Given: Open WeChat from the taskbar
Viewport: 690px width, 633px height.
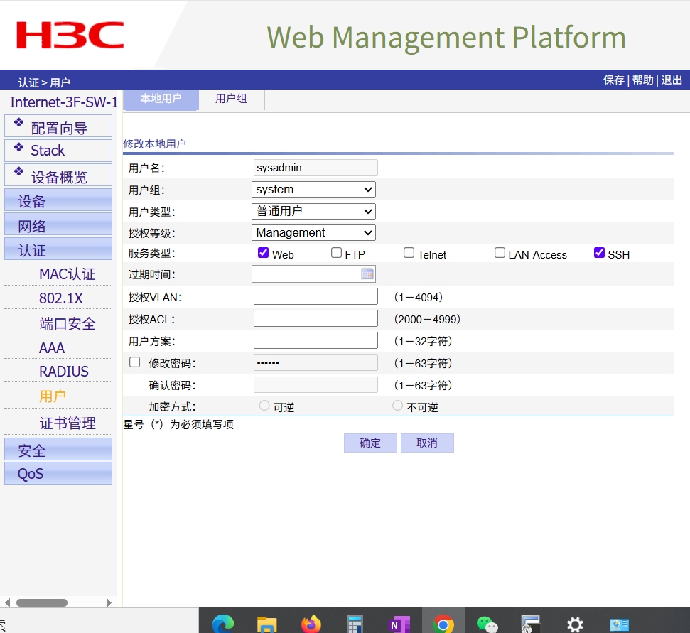Looking at the screenshot, I should pyautogui.click(x=487, y=624).
